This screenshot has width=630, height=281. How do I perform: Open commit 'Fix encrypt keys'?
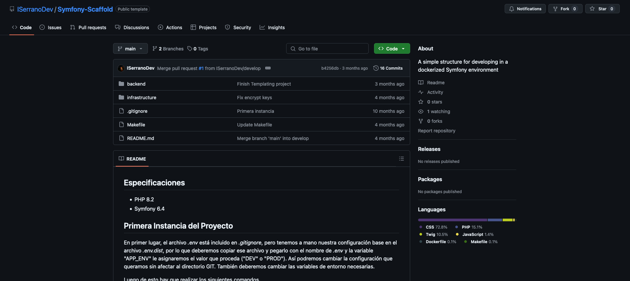coord(254,98)
